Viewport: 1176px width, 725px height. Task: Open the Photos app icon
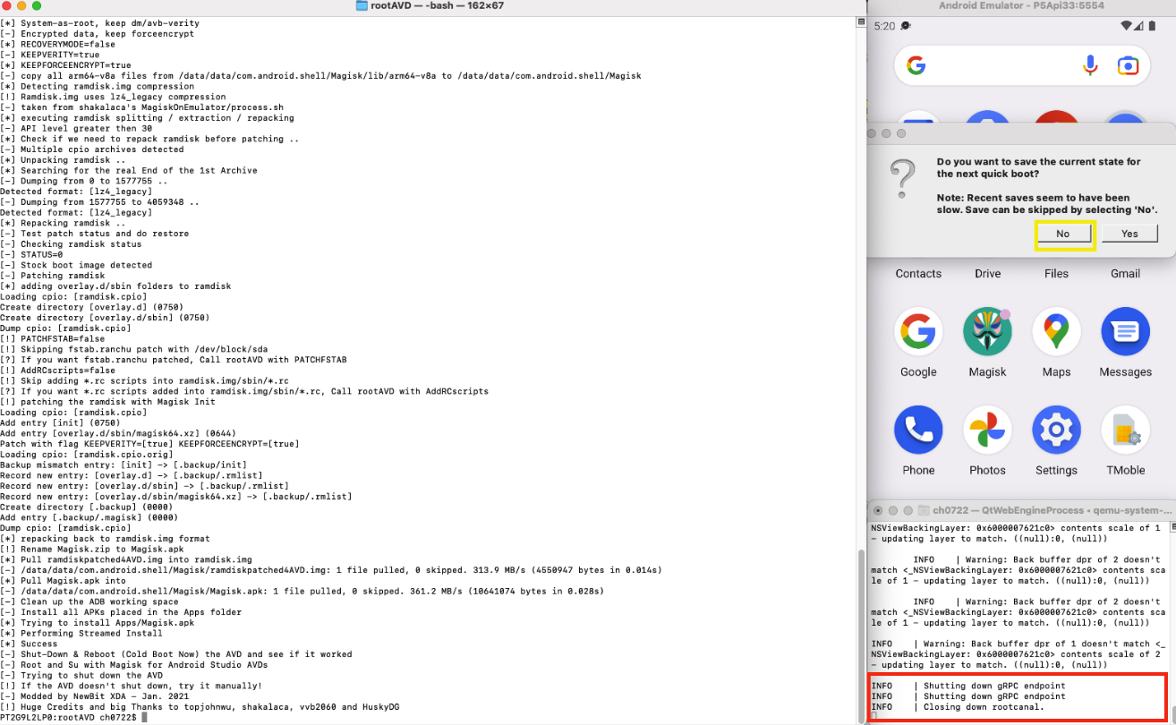(x=987, y=430)
